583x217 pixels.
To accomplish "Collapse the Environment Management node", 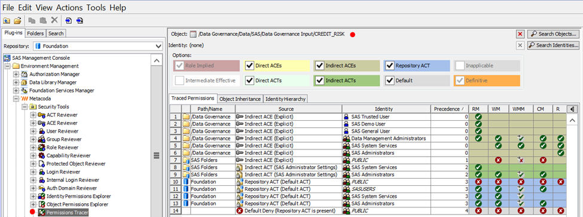I will [7, 66].
